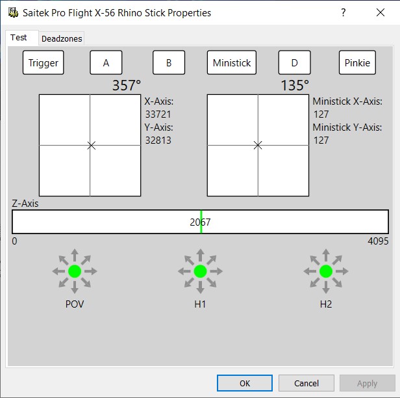Click the Ministick Y-Axis label
This screenshot has height=398, width=400.
(347, 127)
